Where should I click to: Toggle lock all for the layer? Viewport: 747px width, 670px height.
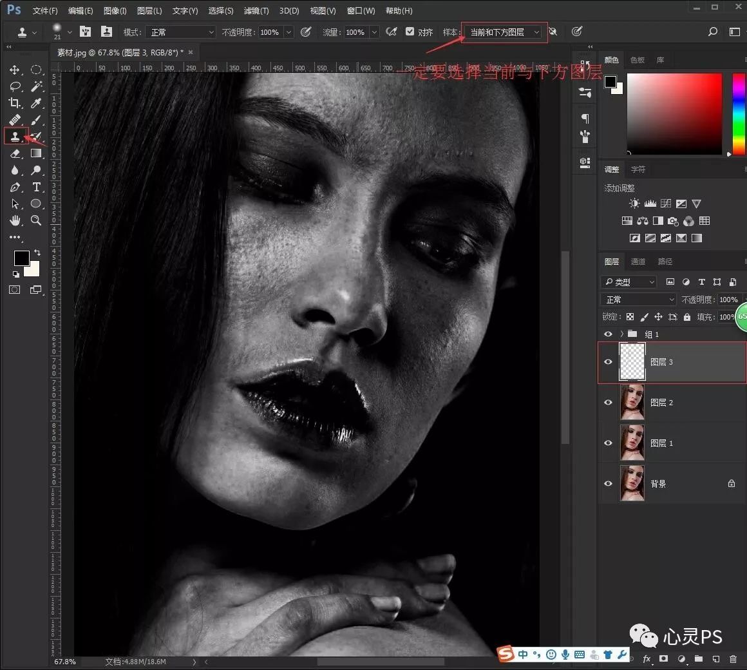(x=687, y=317)
